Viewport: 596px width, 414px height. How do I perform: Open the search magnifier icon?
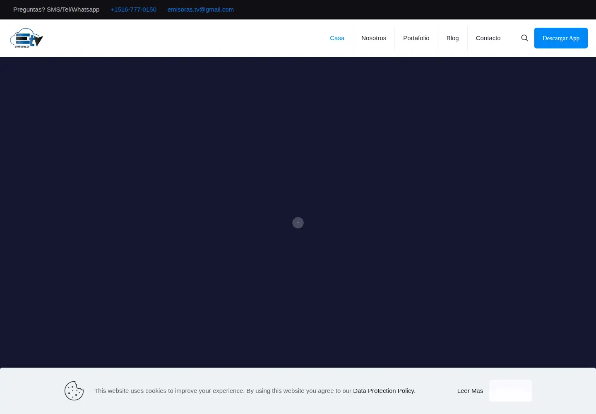[x=524, y=38]
